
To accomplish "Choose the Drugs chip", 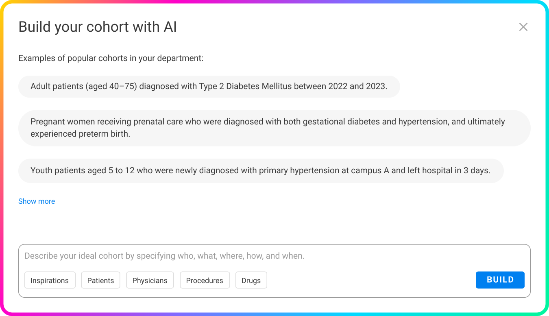I will (251, 280).
